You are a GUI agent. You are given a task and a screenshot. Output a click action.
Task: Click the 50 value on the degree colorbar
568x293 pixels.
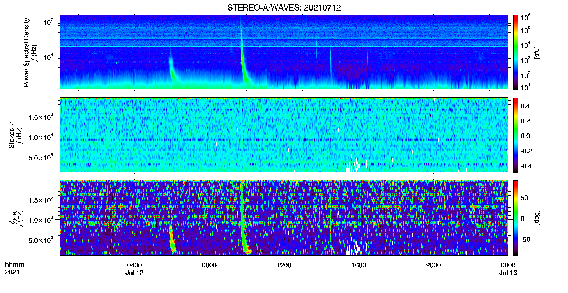click(x=524, y=198)
